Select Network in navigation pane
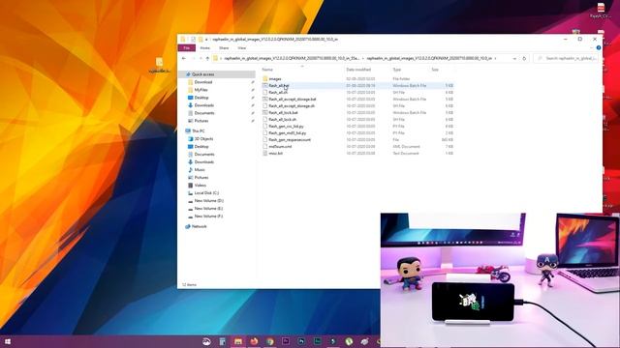The height and width of the screenshot is (348, 620). pyautogui.click(x=199, y=226)
